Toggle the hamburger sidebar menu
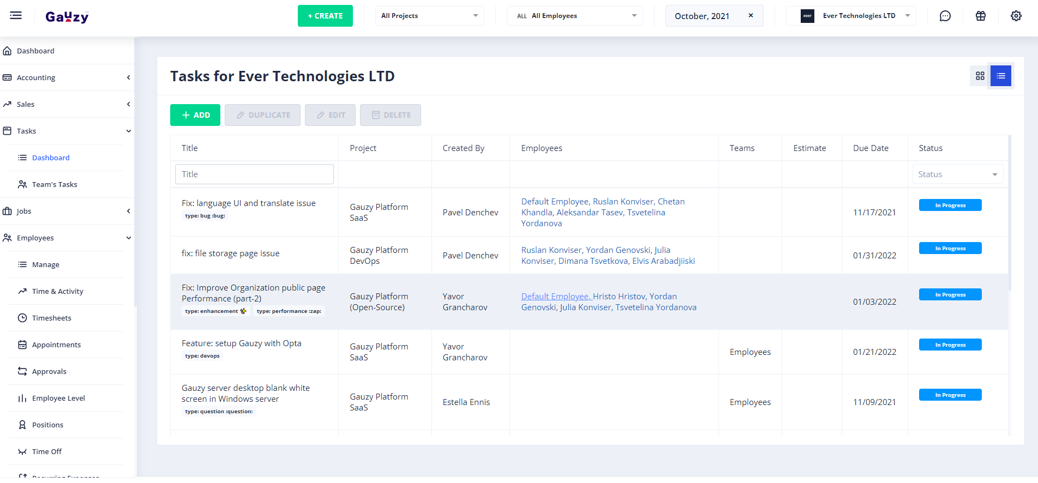 tap(16, 15)
